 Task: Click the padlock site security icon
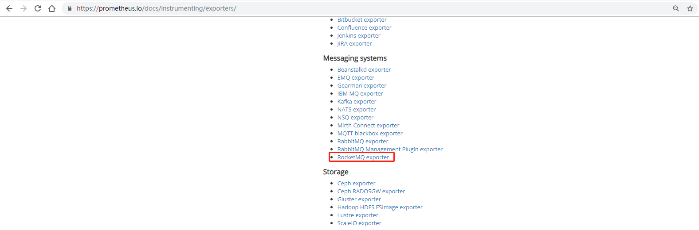click(x=70, y=8)
